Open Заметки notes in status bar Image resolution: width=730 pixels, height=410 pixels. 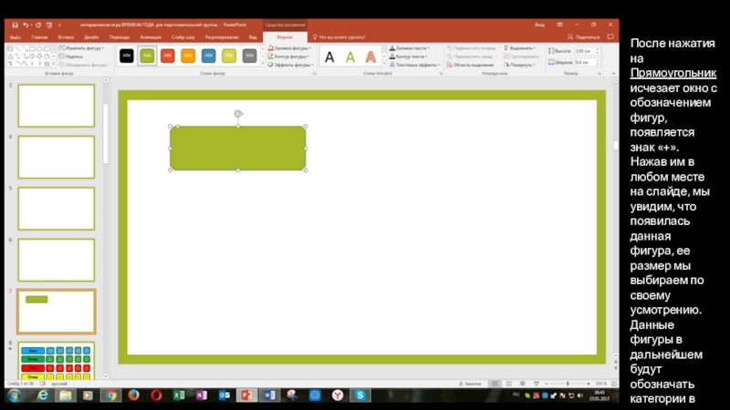coord(470,384)
